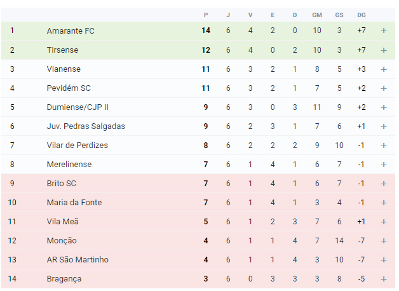Click the plus icon on Monção row
This screenshot has width=399, height=291.
tap(384, 241)
